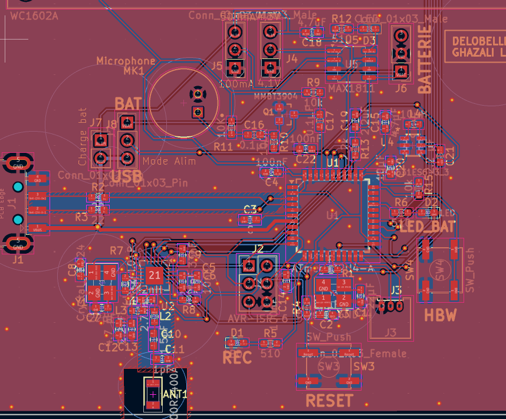Click the GND pad of J4 header
Screen dimensions: 506x419
pos(270,68)
